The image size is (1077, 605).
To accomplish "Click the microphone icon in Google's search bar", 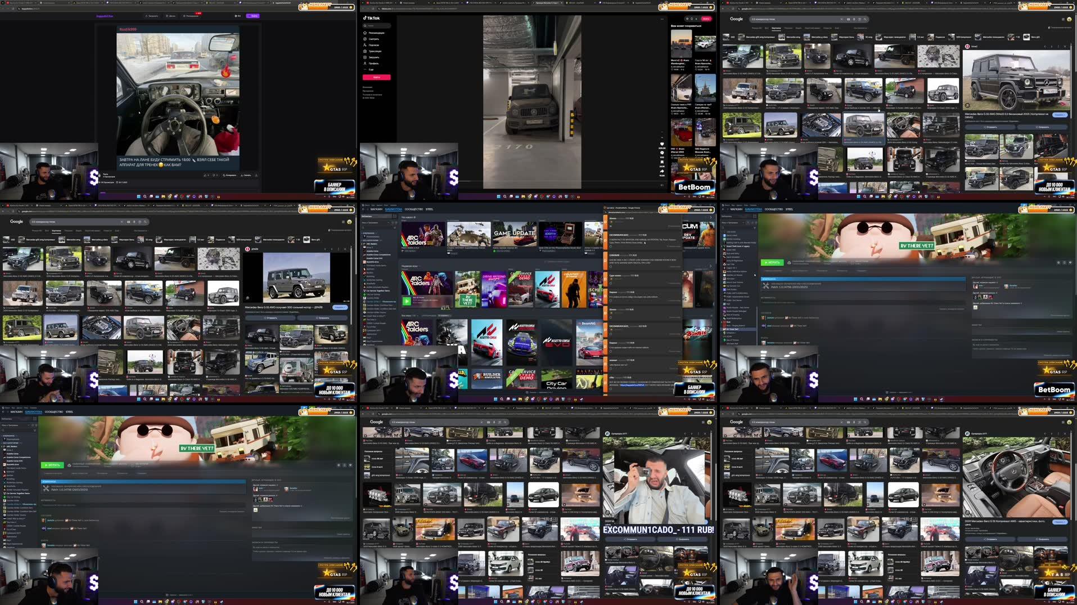I will point(854,19).
